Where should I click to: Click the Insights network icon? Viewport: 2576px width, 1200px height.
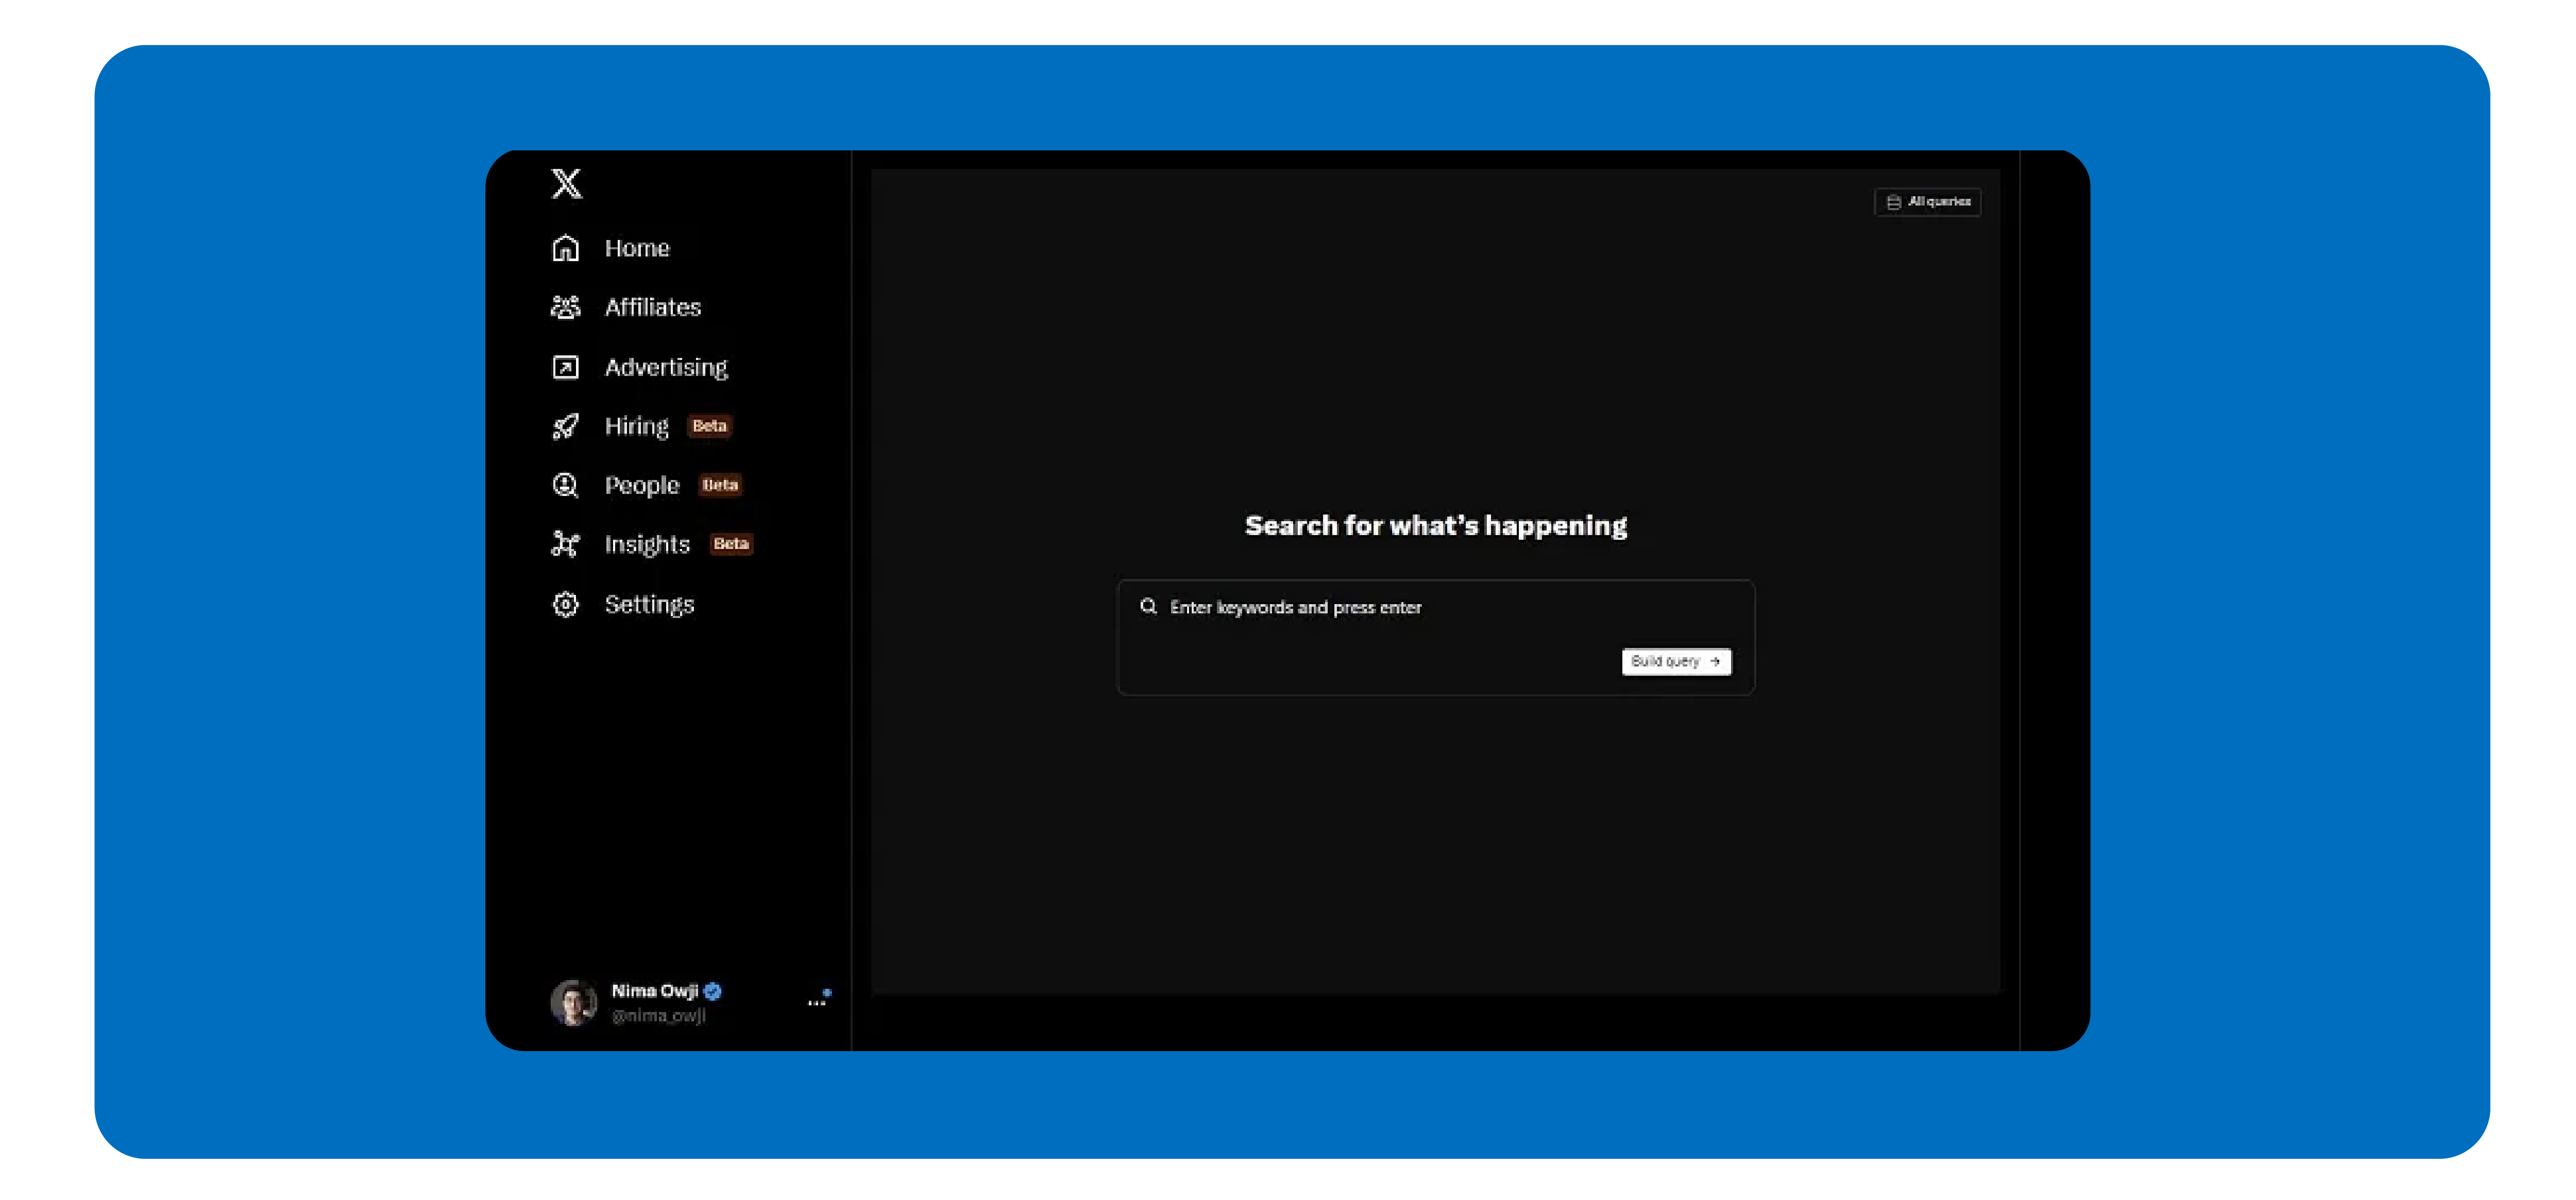pyautogui.click(x=565, y=544)
